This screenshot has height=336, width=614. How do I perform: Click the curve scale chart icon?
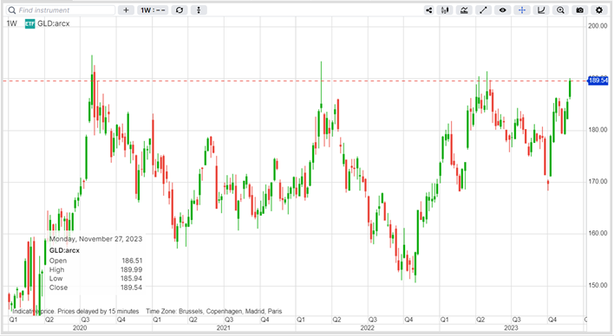click(x=541, y=10)
